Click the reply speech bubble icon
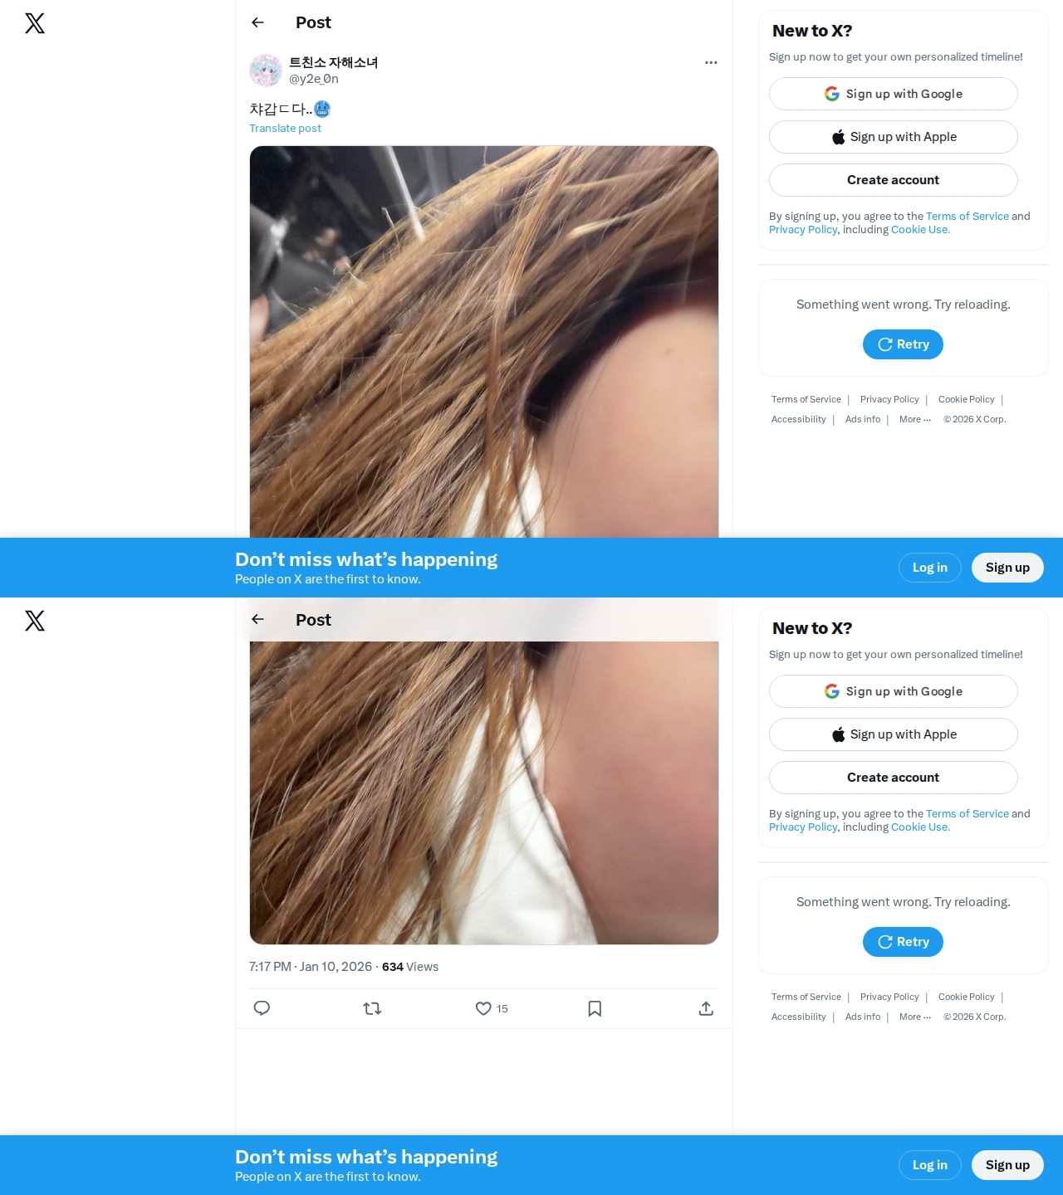1063x1195 pixels. pyautogui.click(x=262, y=1008)
